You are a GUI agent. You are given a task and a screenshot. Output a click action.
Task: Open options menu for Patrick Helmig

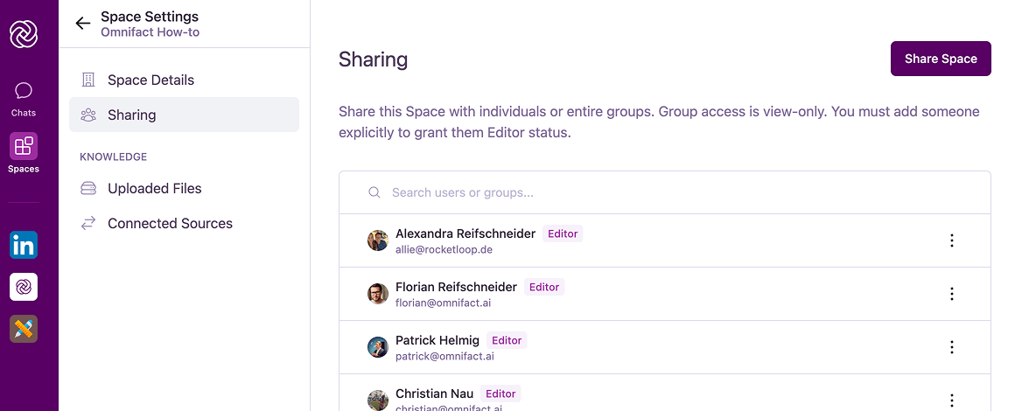tap(952, 347)
